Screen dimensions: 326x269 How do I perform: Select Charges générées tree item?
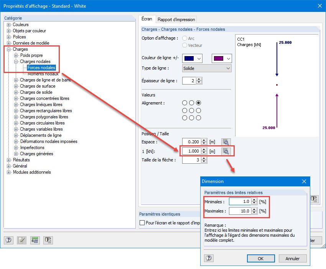click(x=36, y=154)
